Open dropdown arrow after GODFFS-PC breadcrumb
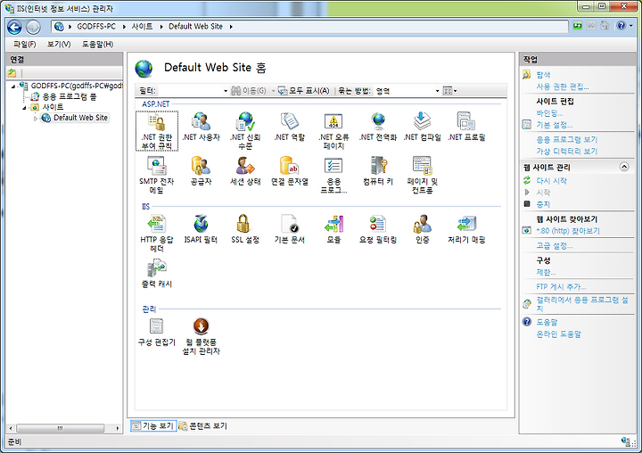This screenshot has width=642, height=453. coord(124,27)
